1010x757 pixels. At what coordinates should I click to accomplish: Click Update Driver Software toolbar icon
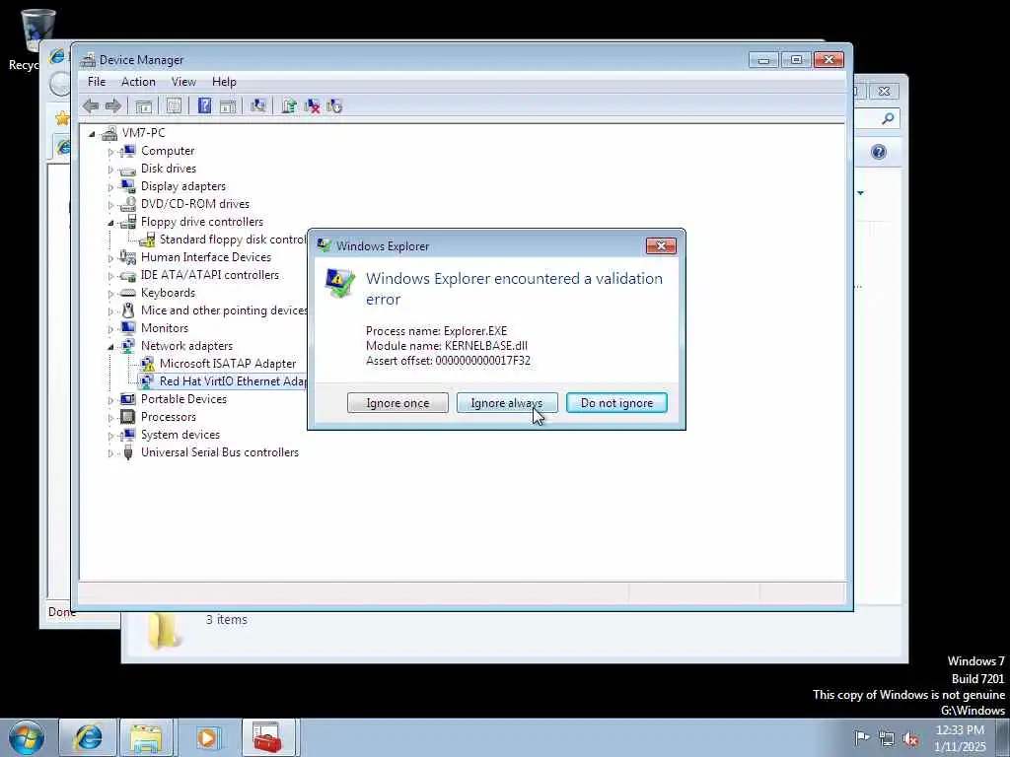tap(289, 106)
